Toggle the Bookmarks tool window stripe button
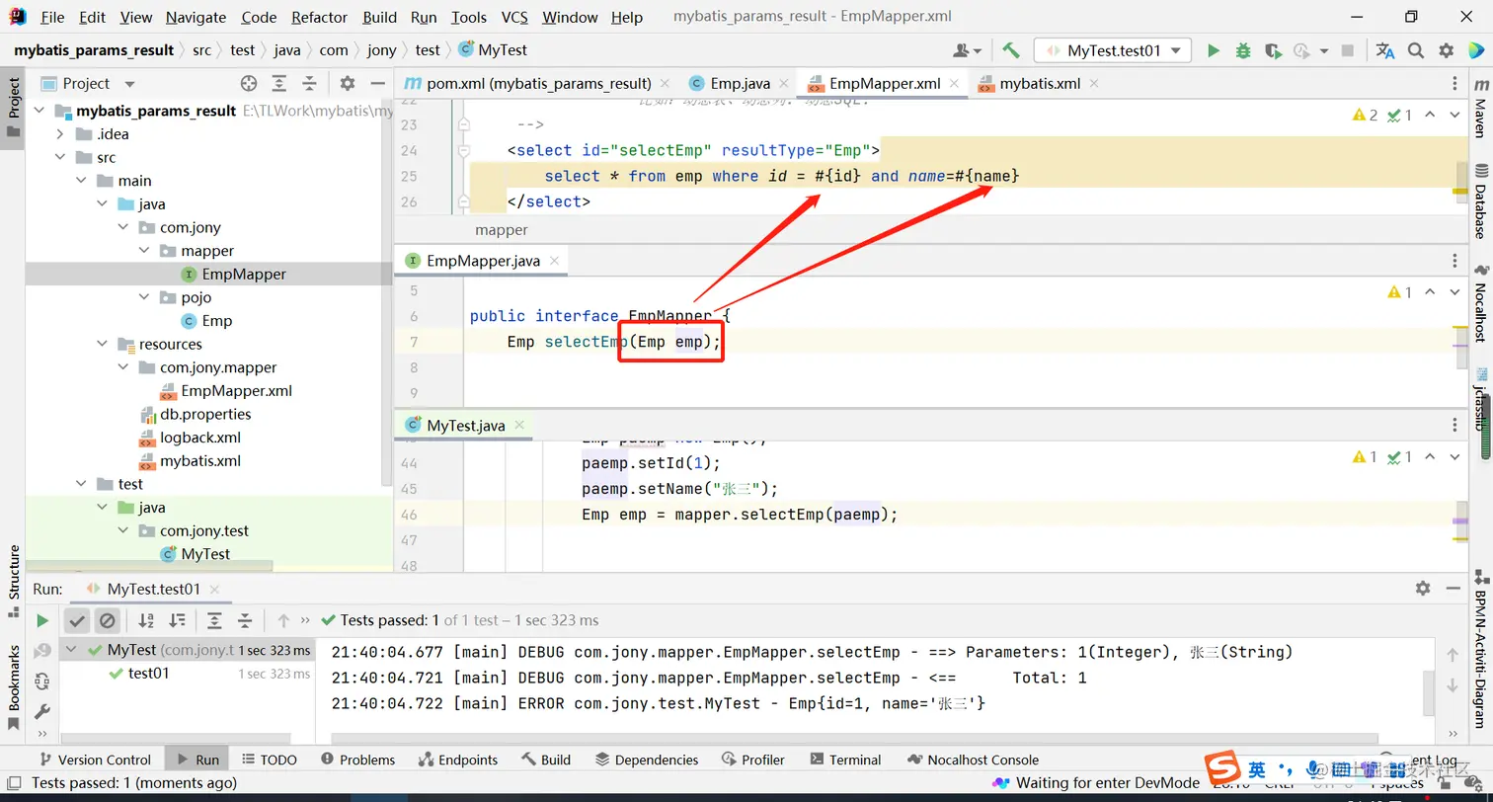The height and width of the screenshot is (802, 1493). (x=13, y=687)
